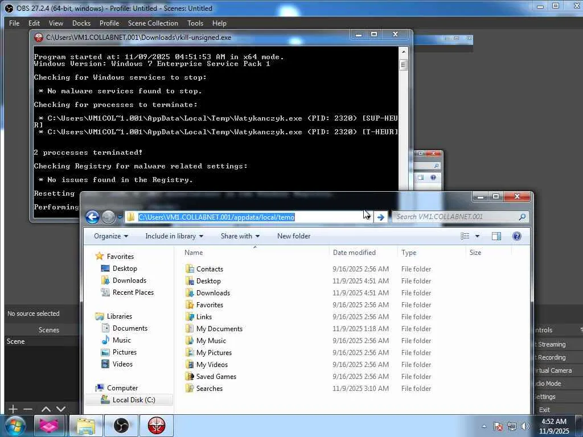
Task: Select the Links folder icon
Action: [x=190, y=316]
